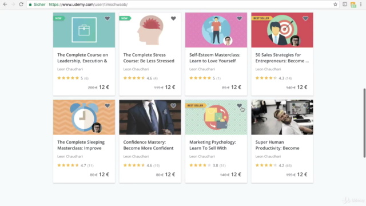The image size is (366, 206).
Task: Wishlist the Complete Stress Course heart
Action: click(173, 18)
